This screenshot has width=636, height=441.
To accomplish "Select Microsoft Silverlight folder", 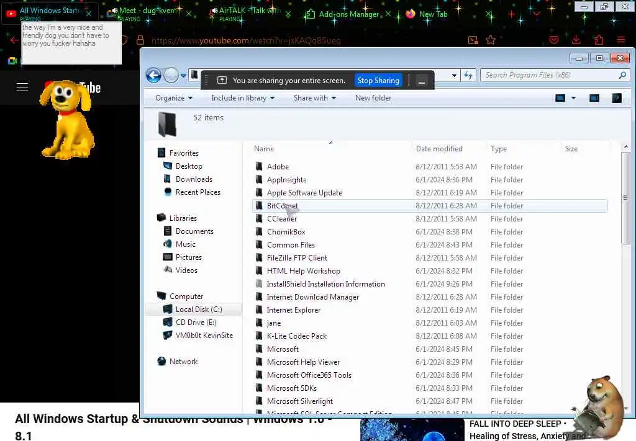I will (x=300, y=401).
